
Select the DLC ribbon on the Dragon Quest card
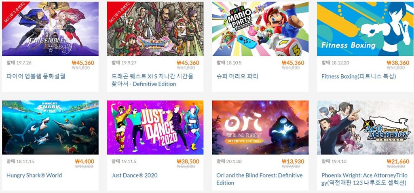tap(118, 13)
